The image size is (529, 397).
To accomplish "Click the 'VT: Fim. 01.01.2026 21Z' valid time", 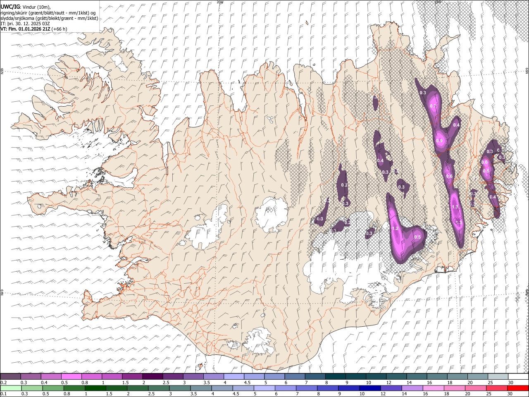I will [26, 29].
